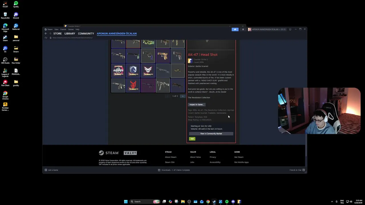Open Spotify from the taskbar
This screenshot has height=205, width=365.
(x=227, y=202)
